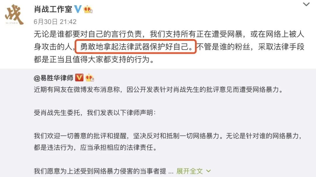Click the line 都是违法行为，应当承担相应的法律责任
Screen dimensions: 316x177
(x=95, y=147)
